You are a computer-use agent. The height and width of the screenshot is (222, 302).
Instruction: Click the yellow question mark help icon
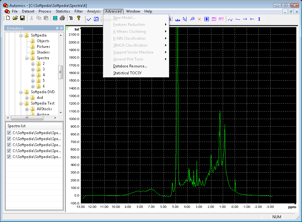coord(78,18)
